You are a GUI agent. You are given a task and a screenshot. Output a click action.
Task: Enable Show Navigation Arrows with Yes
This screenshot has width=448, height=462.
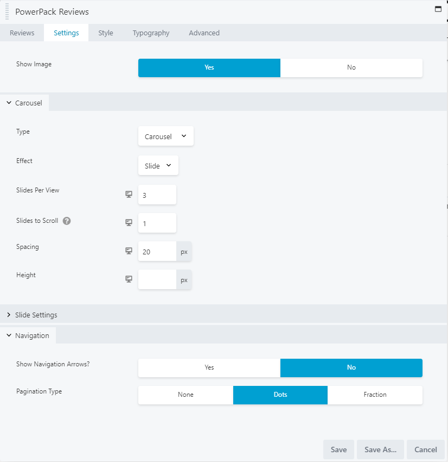[x=209, y=368]
